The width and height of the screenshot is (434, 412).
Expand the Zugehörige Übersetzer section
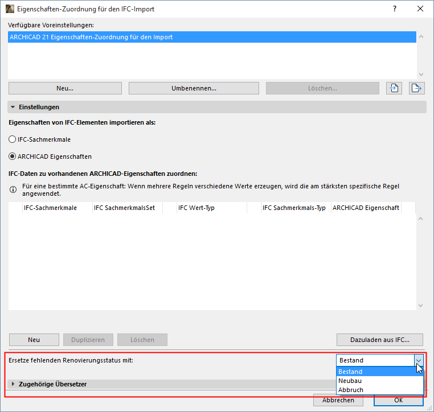tap(13, 384)
